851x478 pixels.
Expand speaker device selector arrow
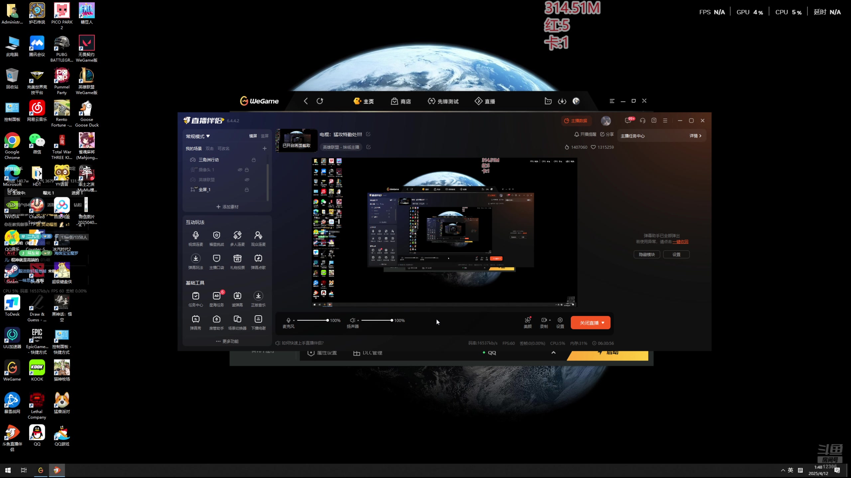[x=358, y=321]
